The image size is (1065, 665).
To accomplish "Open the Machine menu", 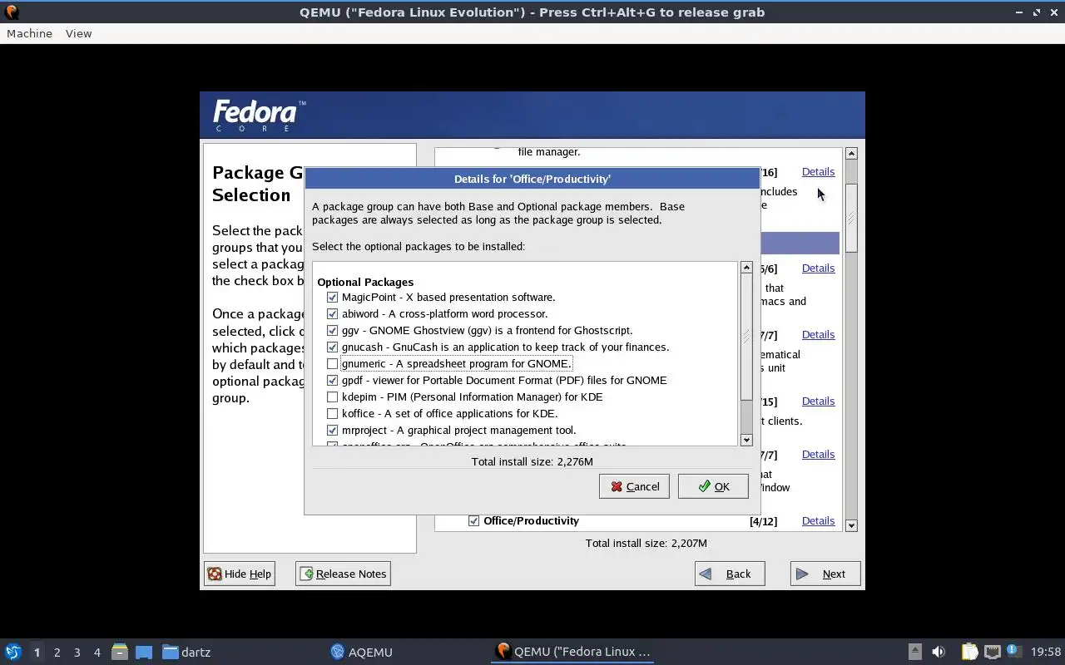I will pos(29,33).
